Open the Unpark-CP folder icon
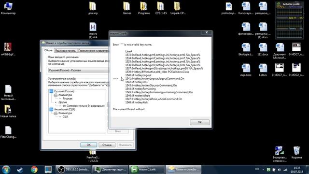 [178, 8]
